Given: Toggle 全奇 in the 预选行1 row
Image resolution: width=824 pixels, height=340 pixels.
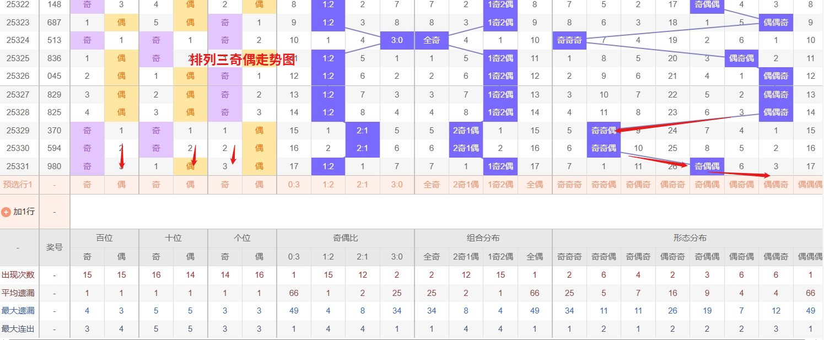Looking at the screenshot, I should [432, 185].
